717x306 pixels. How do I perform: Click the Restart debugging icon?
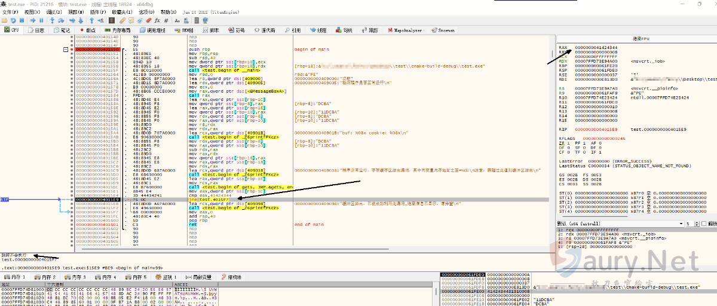14,20
